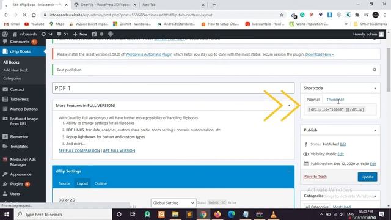
Task: Open the 14 pending updates icon
Action: tap(47, 34)
